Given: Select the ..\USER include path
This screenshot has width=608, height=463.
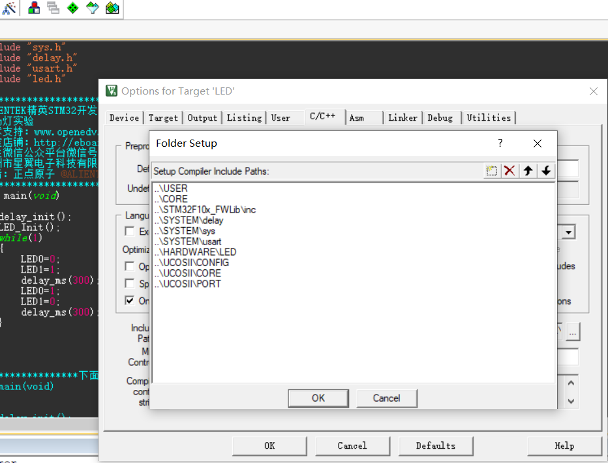Looking at the screenshot, I should click(171, 188).
